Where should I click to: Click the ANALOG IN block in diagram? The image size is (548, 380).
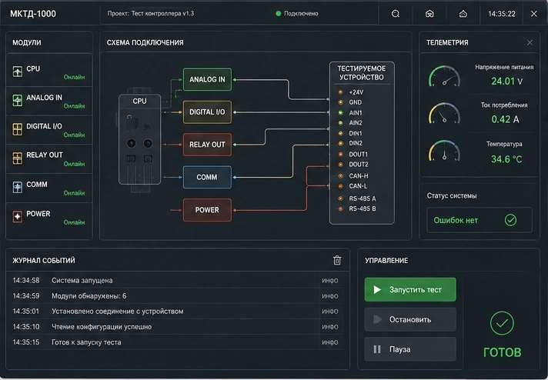point(207,80)
